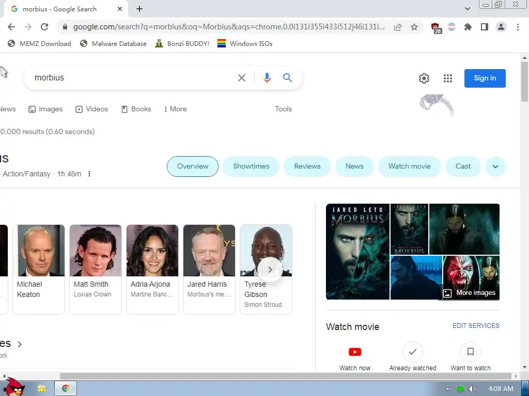Click the Sign in button
This screenshot has height=396, width=529.
[x=485, y=78]
